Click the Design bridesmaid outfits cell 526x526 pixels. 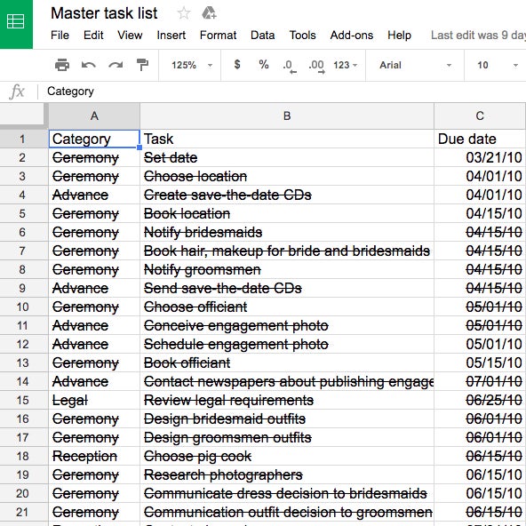click(287, 419)
